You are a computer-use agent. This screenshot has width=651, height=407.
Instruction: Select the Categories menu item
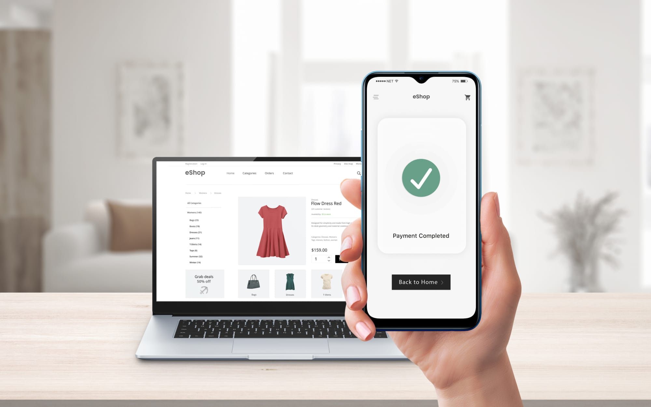point(249,173)
